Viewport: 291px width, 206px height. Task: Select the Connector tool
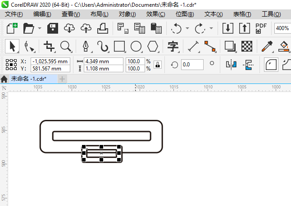point(210,46)
